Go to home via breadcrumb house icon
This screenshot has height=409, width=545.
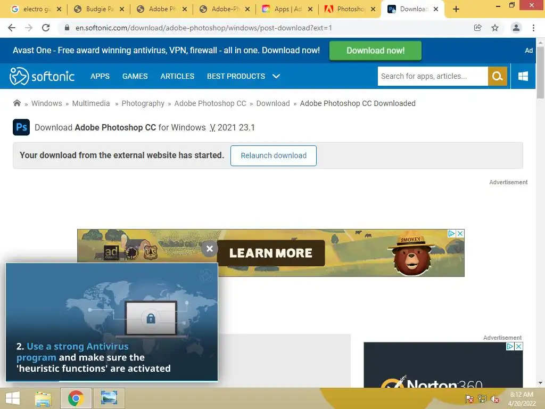pos(16,103)
